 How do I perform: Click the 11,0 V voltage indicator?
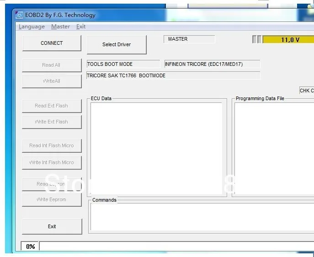coord(288,39)
